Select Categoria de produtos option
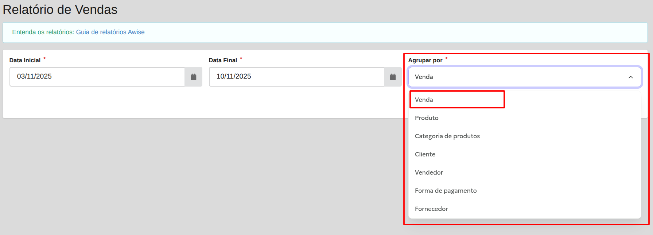The image size is (653, 235). point(447,136)
